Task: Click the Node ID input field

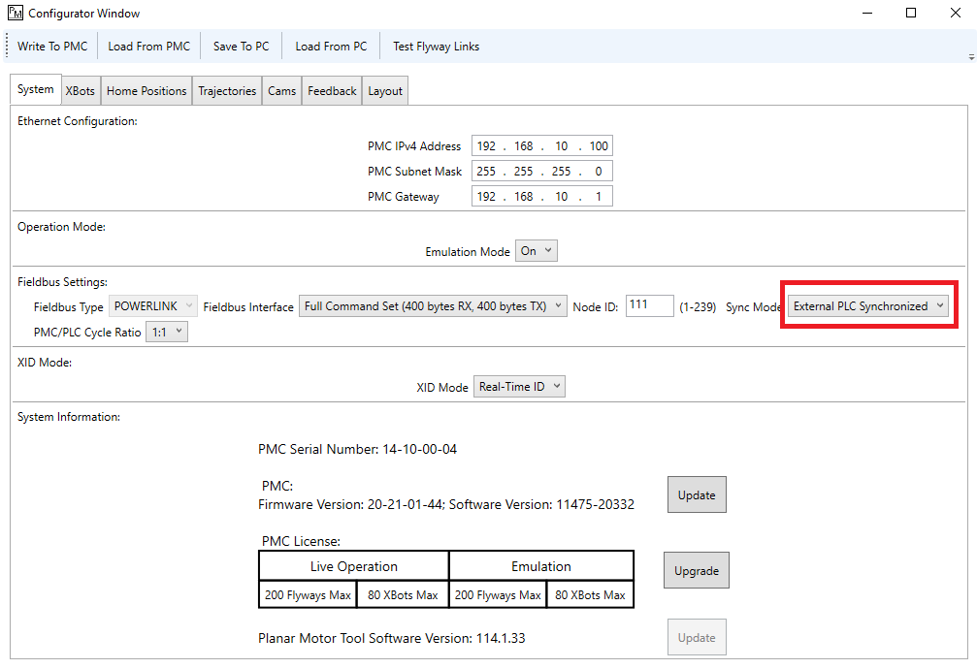Action: [x=649, y=305]
